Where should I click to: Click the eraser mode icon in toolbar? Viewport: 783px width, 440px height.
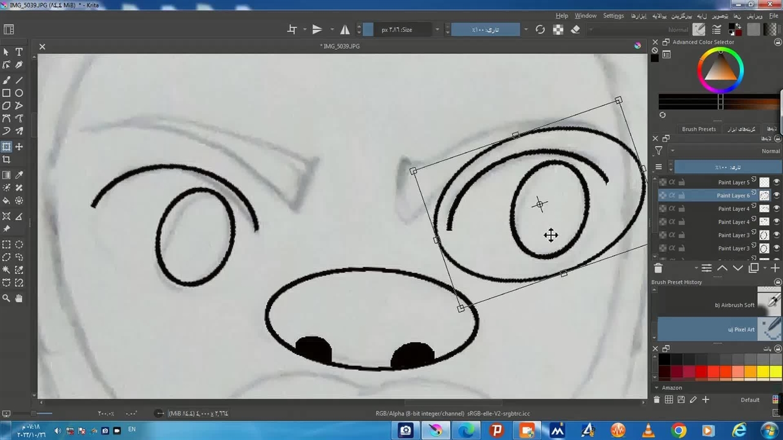575,29
